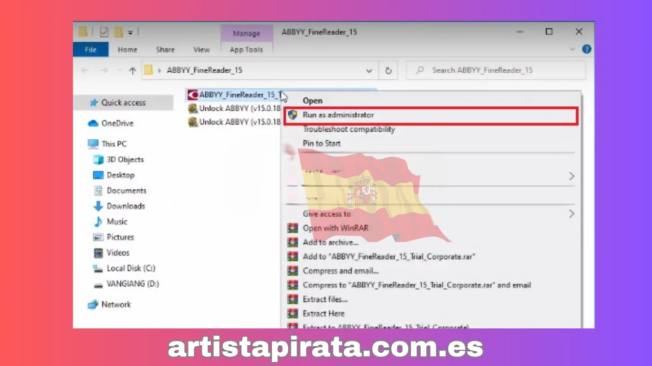The height and width of the screenshot is (366, 652).
Task: Open the View ribbon tab
Action: point(201,49)
